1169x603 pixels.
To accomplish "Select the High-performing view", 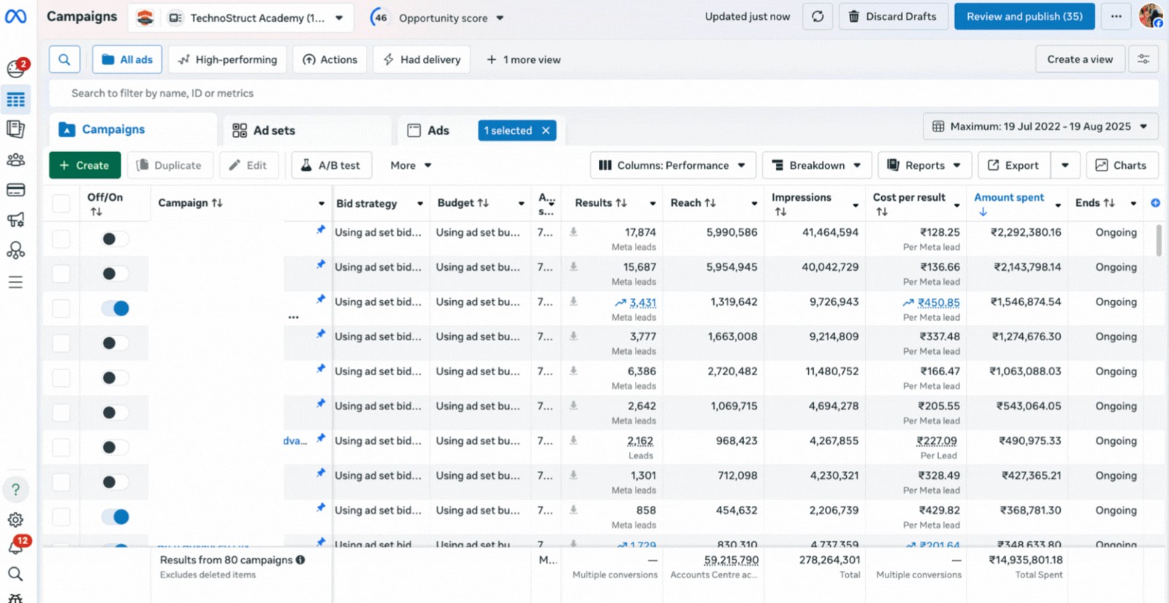I will pos(227,59).
